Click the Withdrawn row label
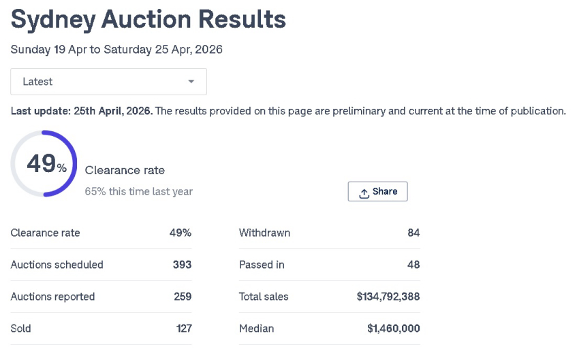The height and width of the screenshot is (351, 579). (264, 233)
